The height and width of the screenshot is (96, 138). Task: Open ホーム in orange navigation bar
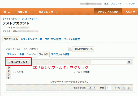7,12
